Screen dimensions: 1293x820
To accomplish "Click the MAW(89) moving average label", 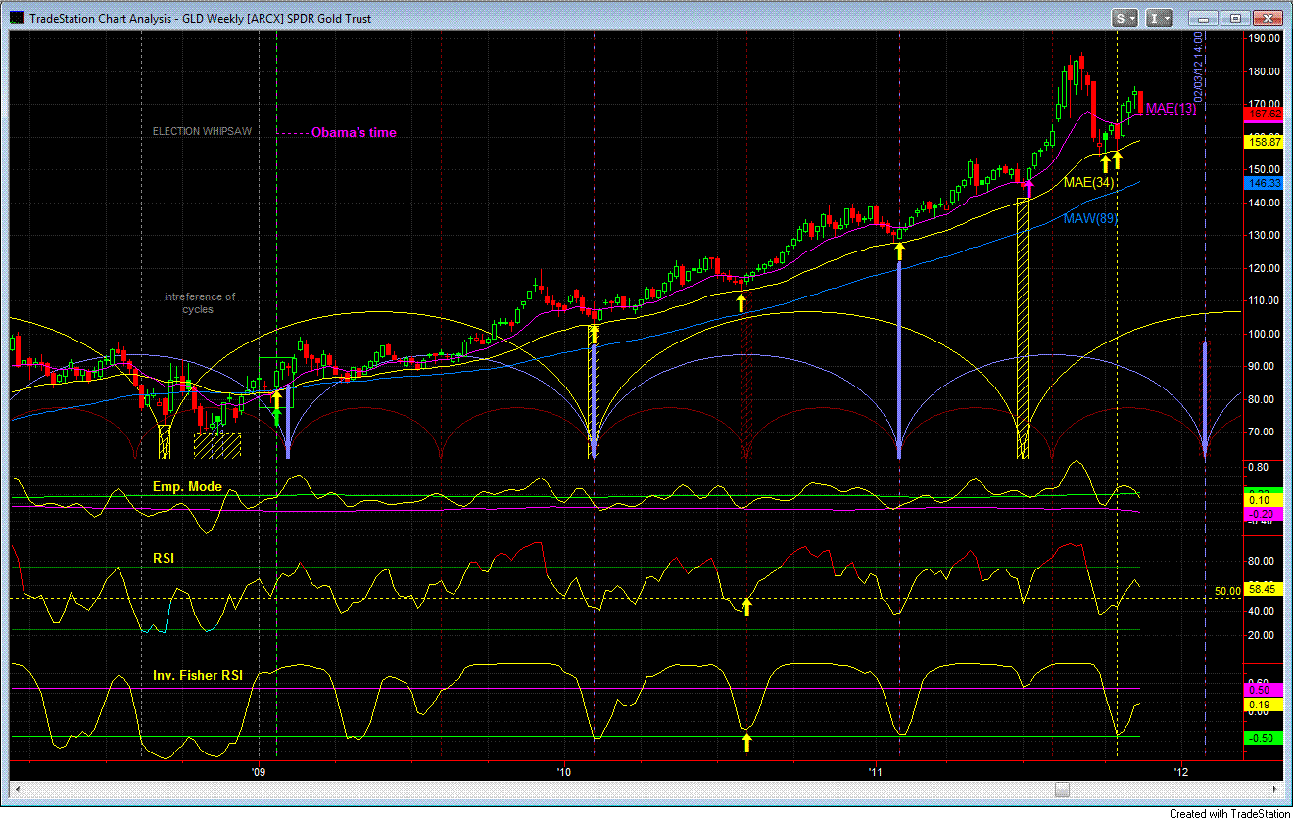I will point(1089,218).
